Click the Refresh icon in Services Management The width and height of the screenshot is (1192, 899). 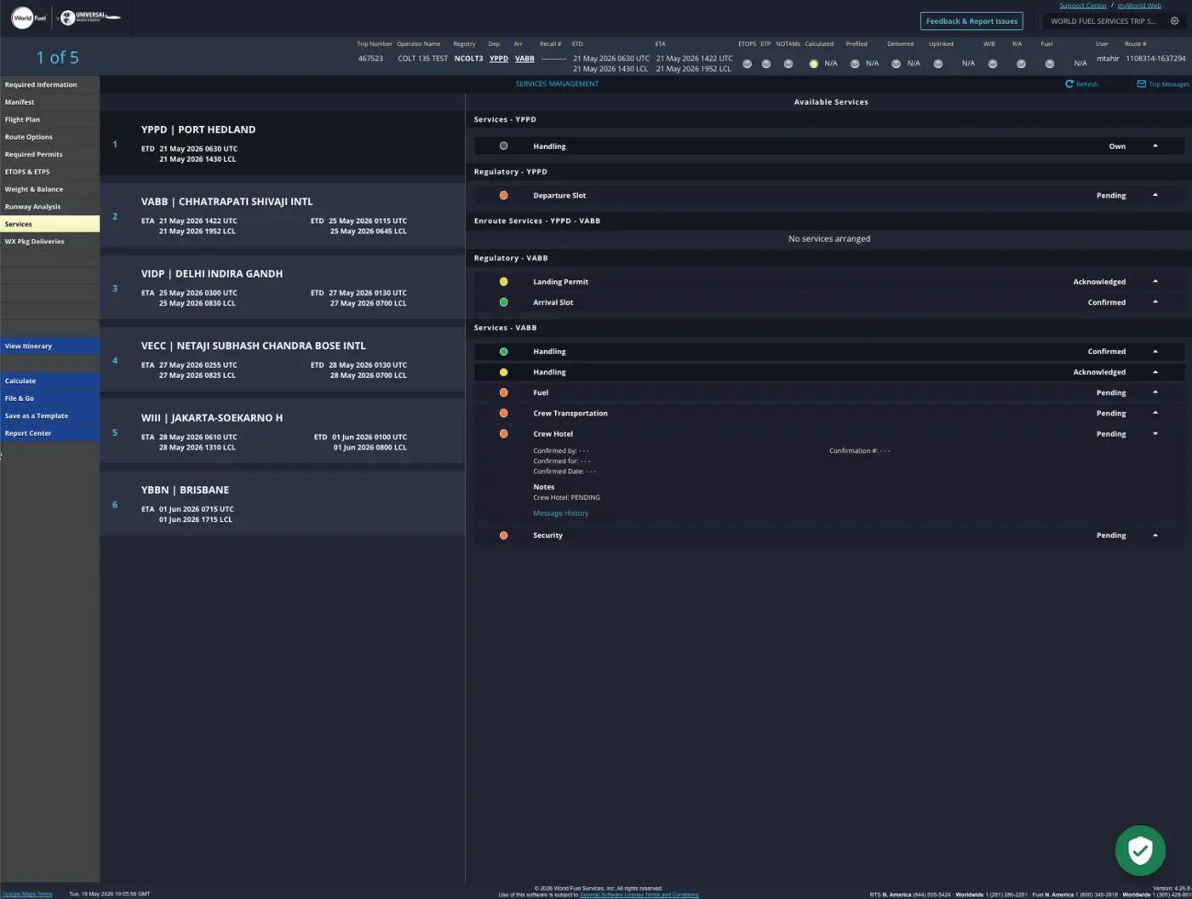click(1069, 84)
